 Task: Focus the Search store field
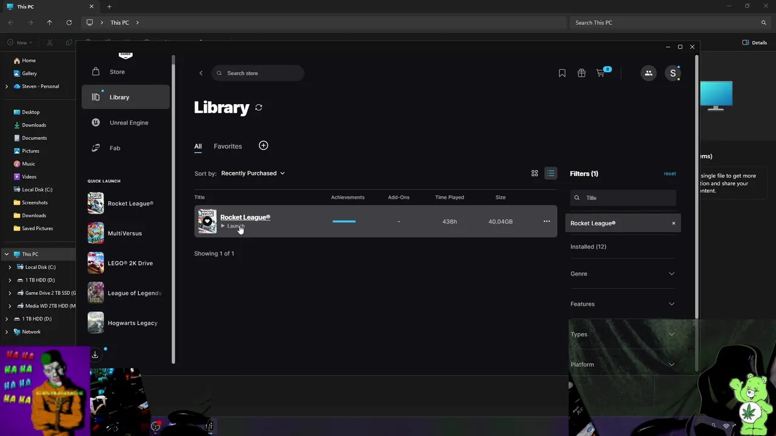258,73
